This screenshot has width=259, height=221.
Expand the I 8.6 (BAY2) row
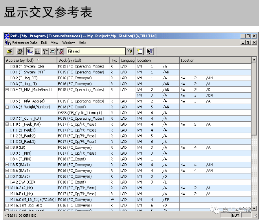coord(7,170)
